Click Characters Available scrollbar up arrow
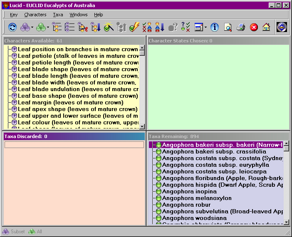This screenshot has height=237, width=292. [x=142, y=48]
